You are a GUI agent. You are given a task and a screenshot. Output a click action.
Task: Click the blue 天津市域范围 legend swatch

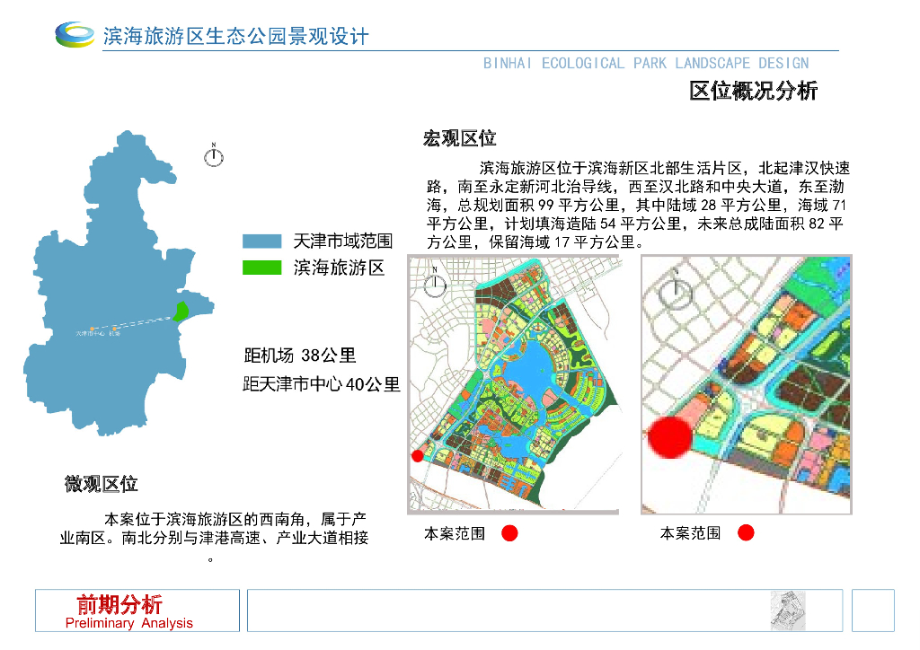point(261,241)
